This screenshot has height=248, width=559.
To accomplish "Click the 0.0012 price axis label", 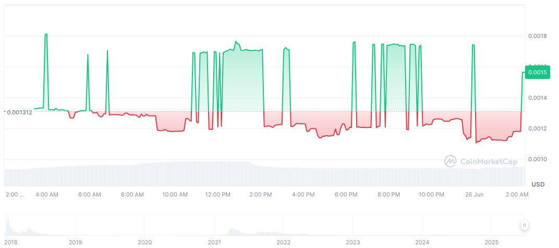I will click(x=537, y=128).
